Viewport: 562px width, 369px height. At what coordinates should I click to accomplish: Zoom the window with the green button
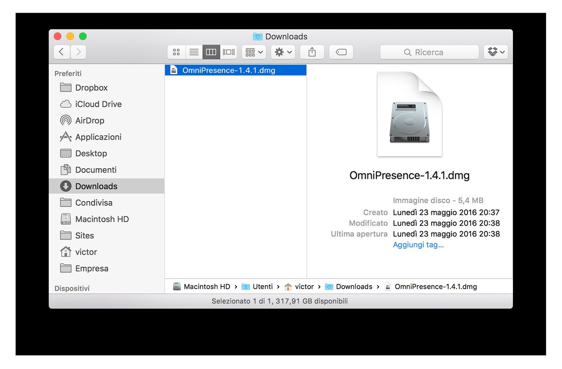[x=83, y=36]
